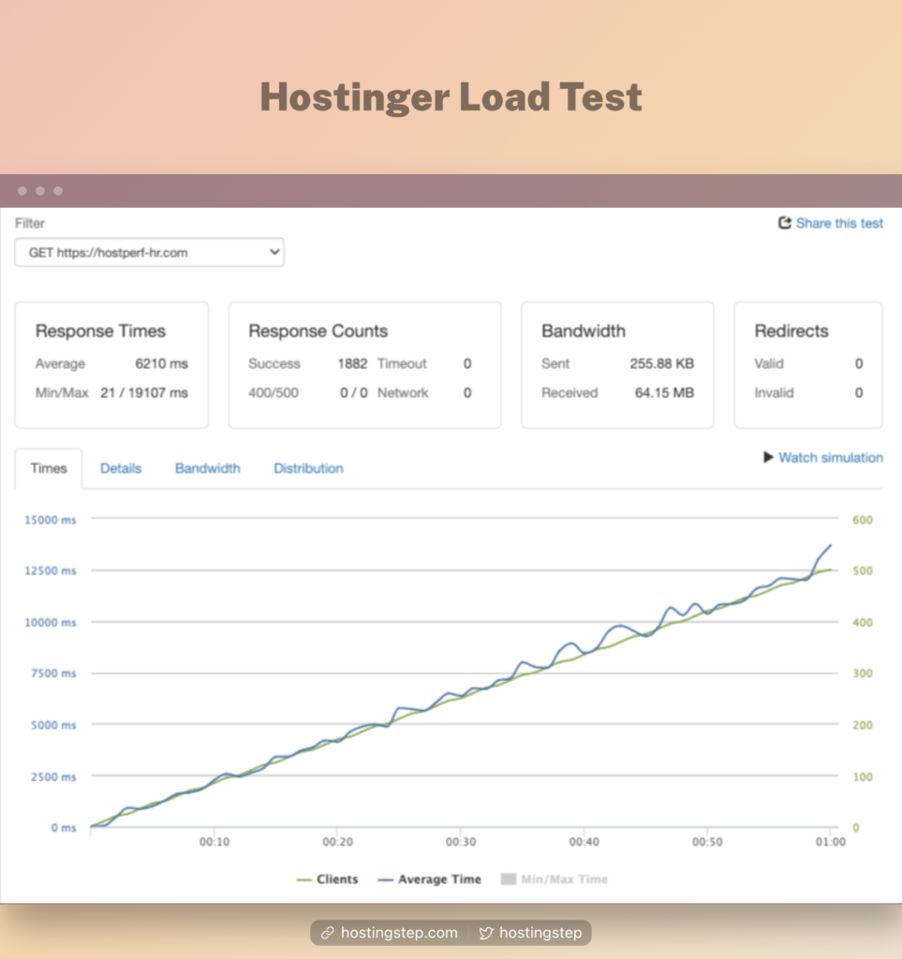Screen dimensions: 902x959
Task: Click the Filter label
Action: (30, 223)
